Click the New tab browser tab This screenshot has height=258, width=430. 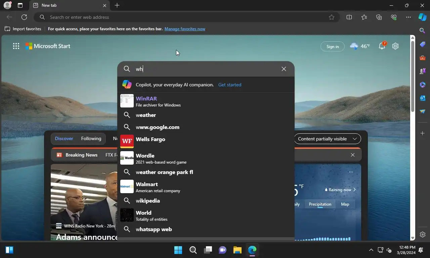(x=70, y=5)
